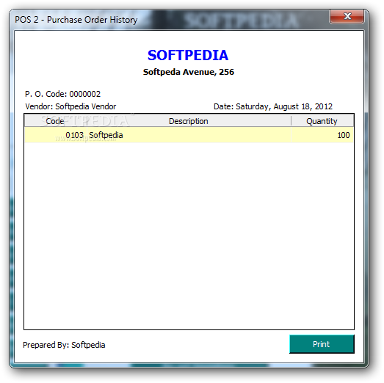Select the Quantity column header
This screenshot has width=384, height=383.
[322, 121]
